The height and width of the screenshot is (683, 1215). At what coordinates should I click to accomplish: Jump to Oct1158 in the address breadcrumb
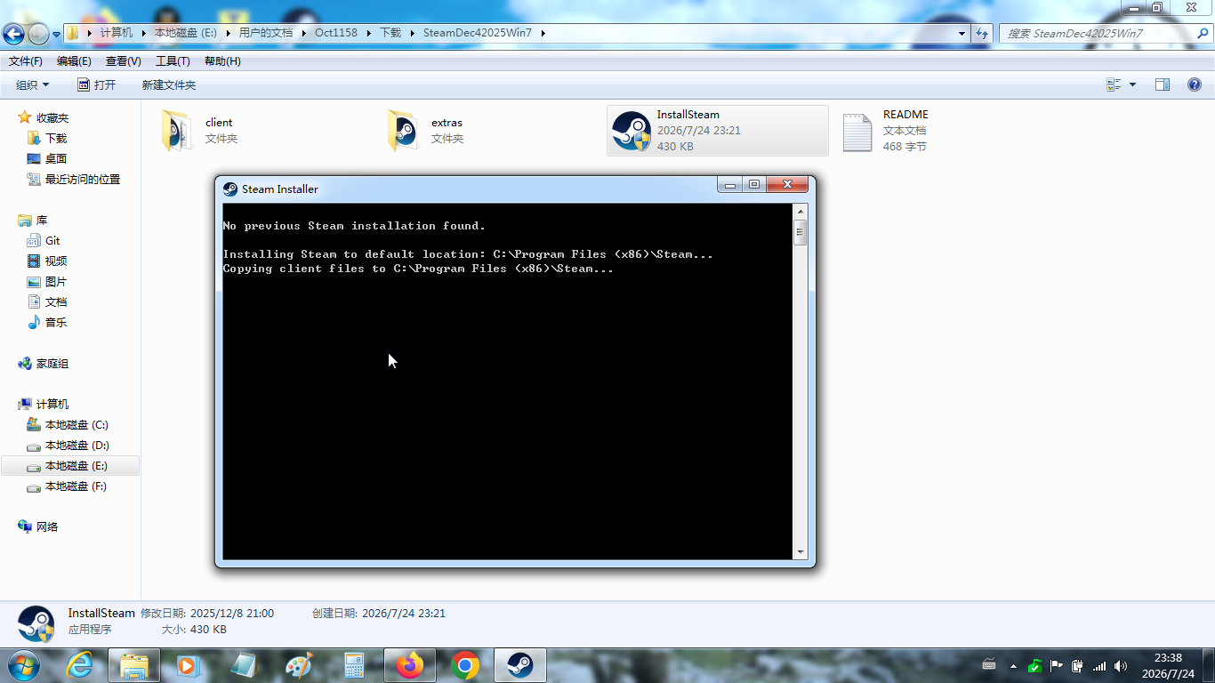coord(336,33)
